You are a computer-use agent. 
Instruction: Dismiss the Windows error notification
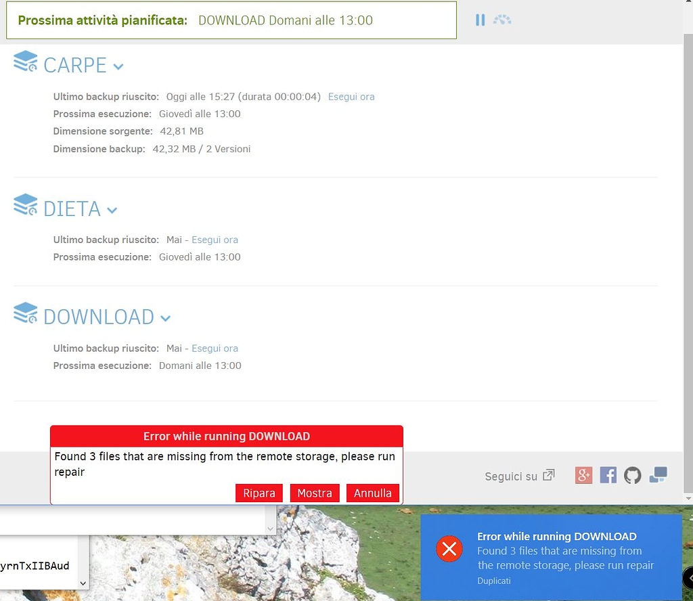click(x=449, y=549)
